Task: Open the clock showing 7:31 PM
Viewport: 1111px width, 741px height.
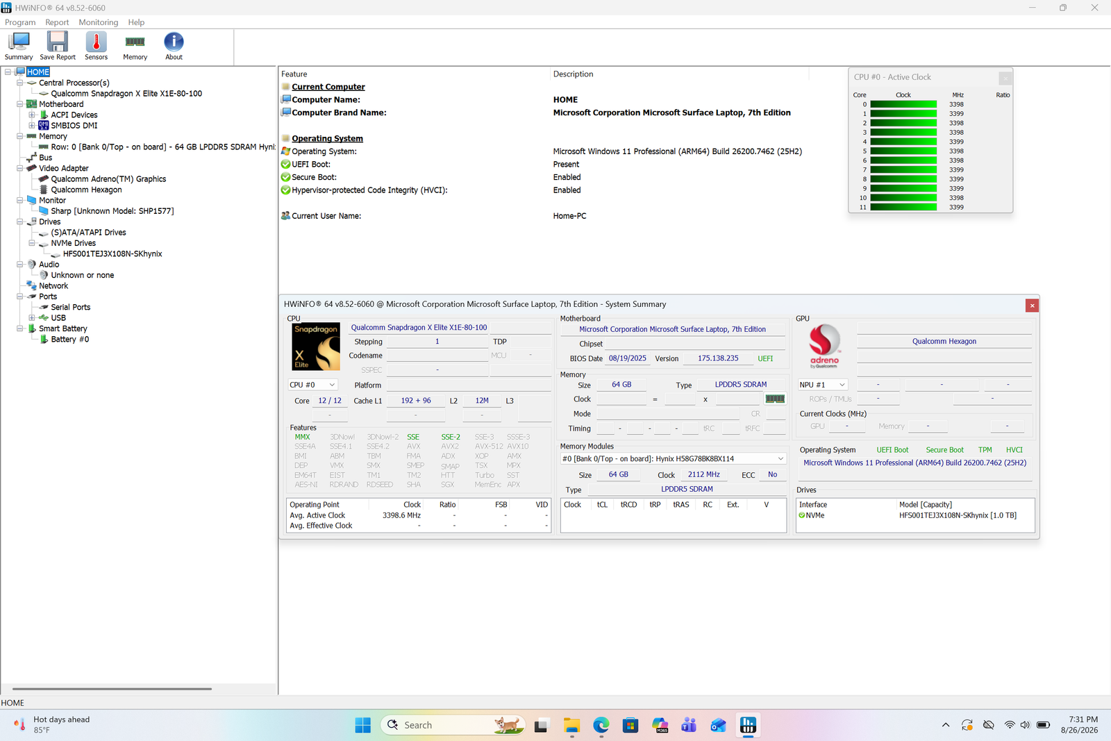Action: point(1080,725)
